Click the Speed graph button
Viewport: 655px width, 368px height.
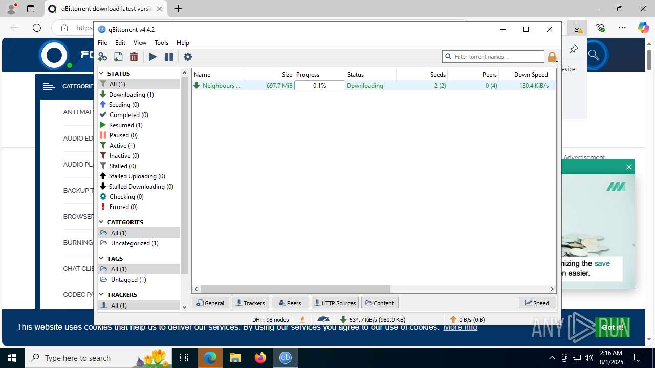[537, 303]
